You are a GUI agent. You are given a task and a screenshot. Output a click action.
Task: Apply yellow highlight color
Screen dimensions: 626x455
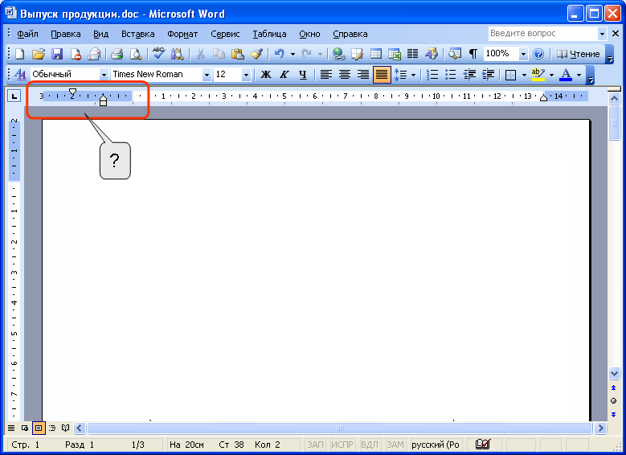click(538, 75)
